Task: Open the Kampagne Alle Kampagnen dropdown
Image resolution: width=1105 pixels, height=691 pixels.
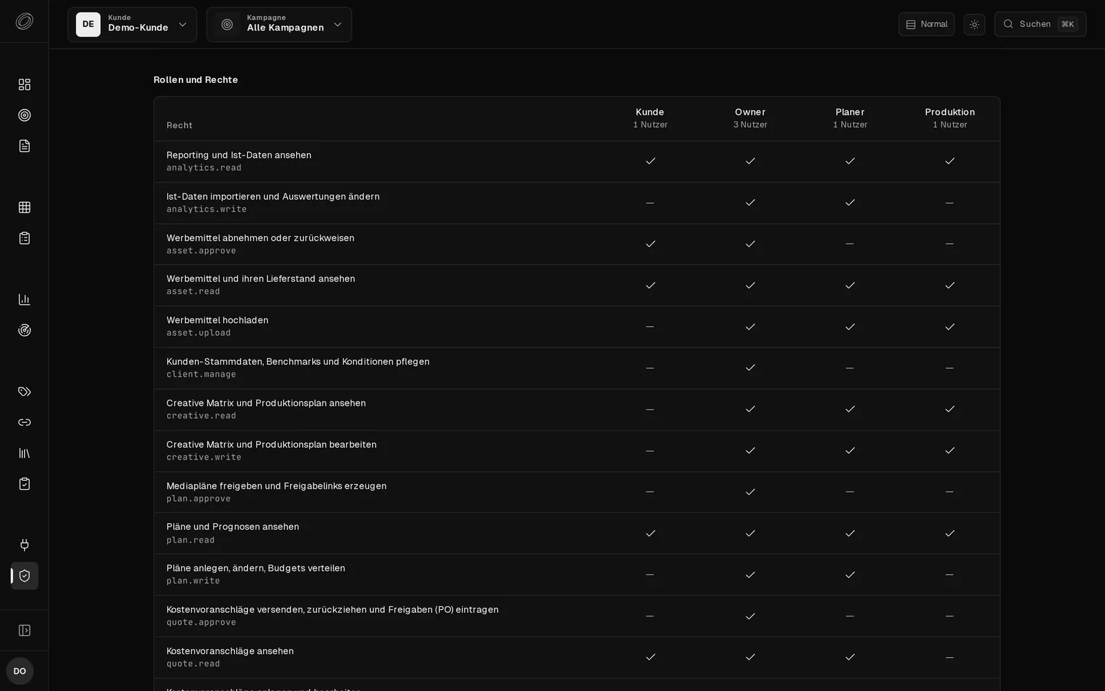Action: 279,24
